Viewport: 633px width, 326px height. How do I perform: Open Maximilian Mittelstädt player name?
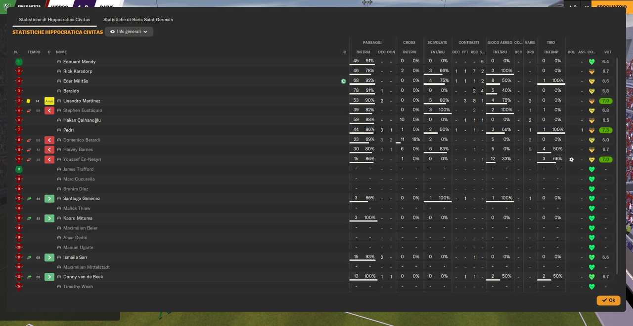[87, 267]
